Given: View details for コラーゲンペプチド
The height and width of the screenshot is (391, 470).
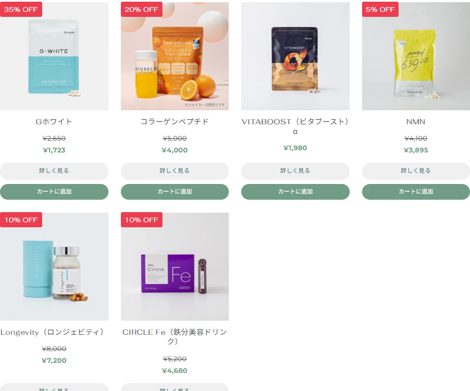Looking at the screenshot, I should point(175,171).
